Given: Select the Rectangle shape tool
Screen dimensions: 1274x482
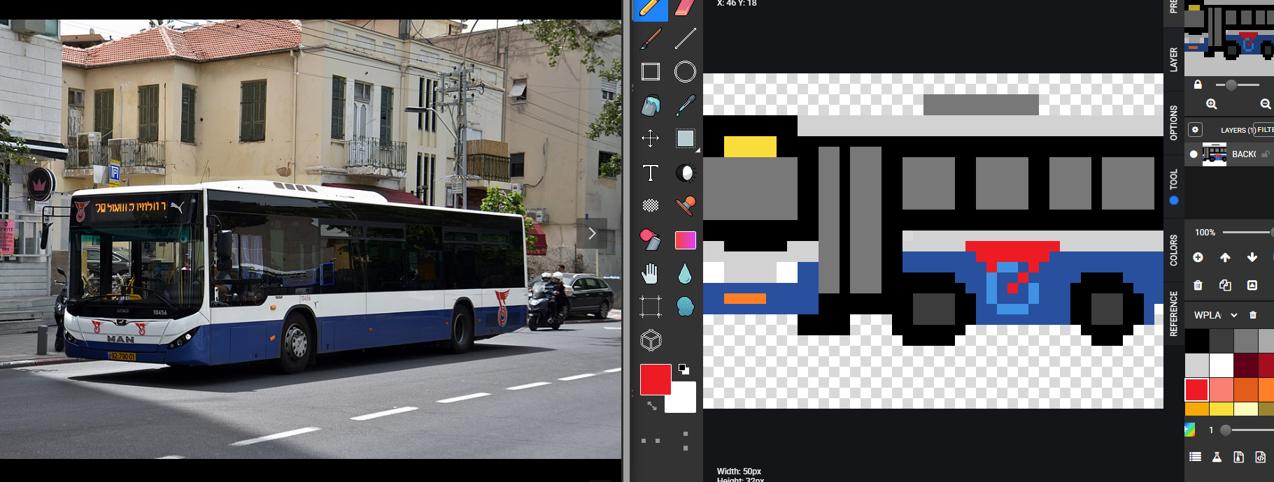Looking at the screenshot, I should 651,72.
